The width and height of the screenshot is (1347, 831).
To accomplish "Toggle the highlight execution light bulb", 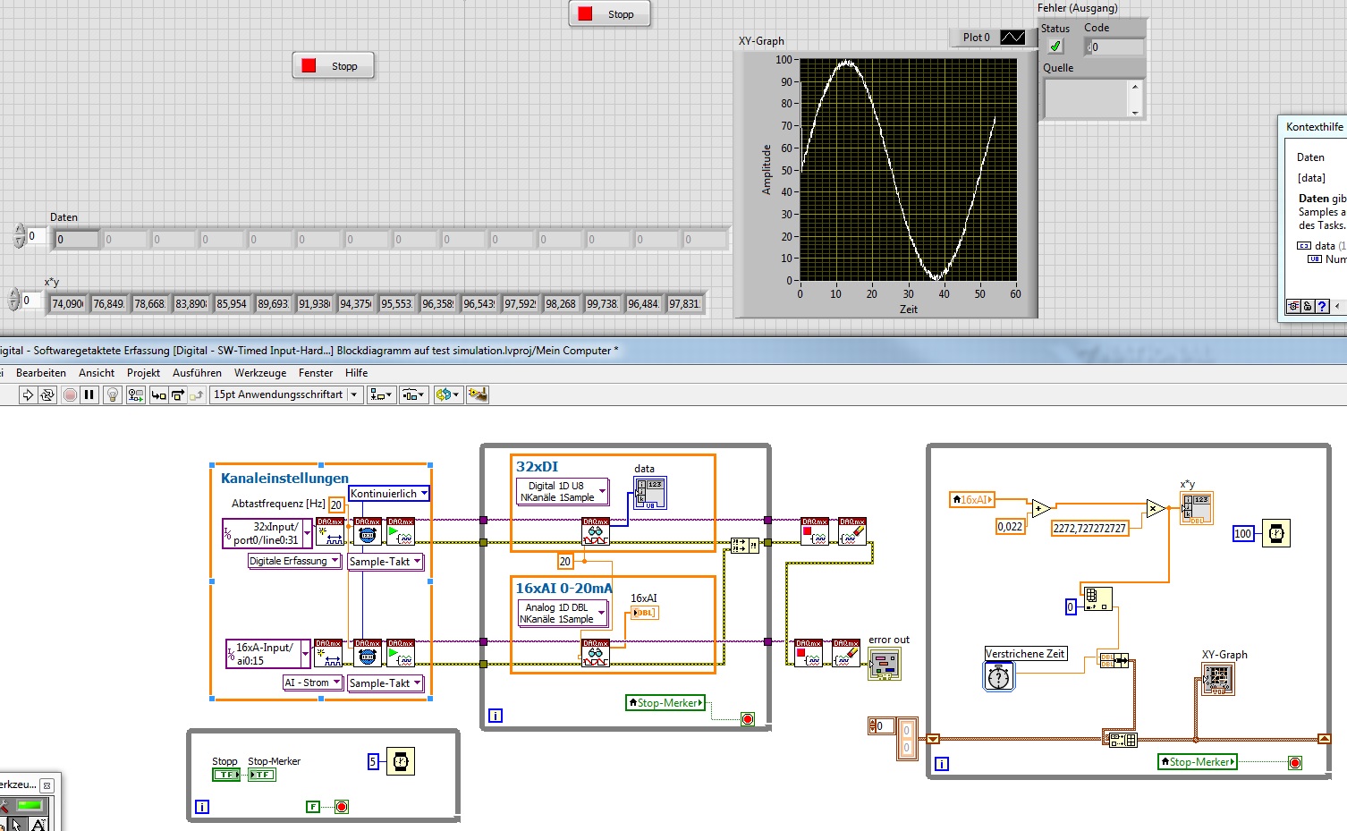I will pos(113,394).
